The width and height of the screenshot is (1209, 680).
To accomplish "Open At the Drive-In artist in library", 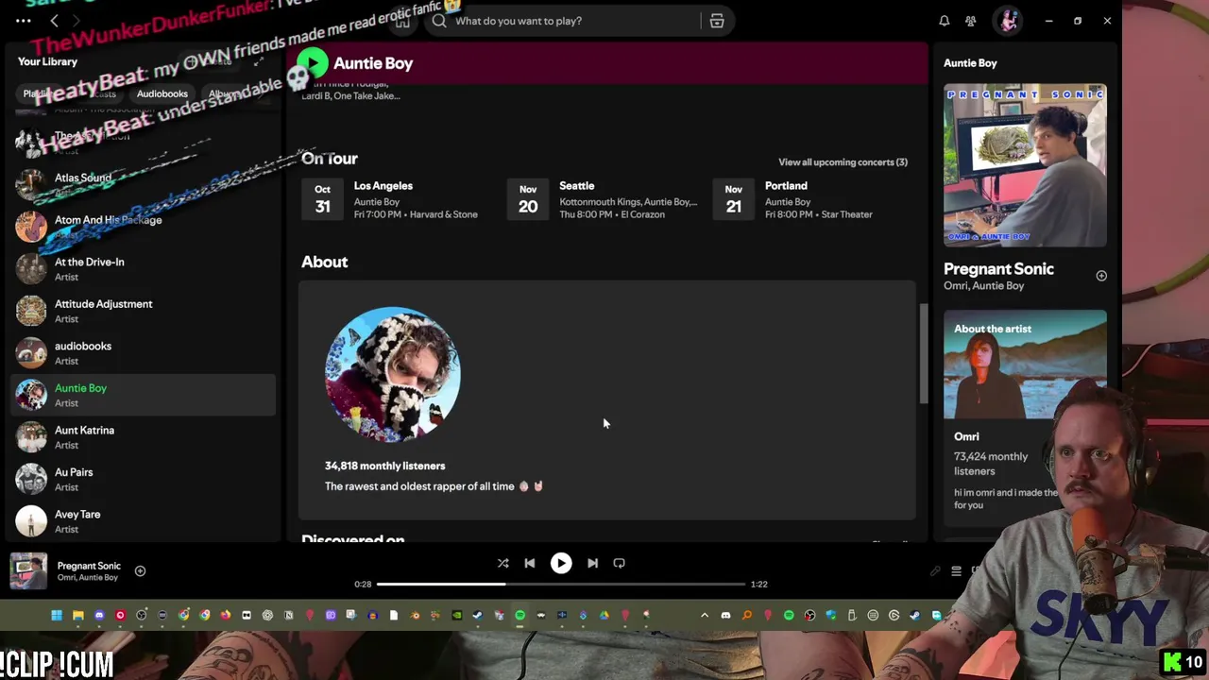I will [144, 268].
